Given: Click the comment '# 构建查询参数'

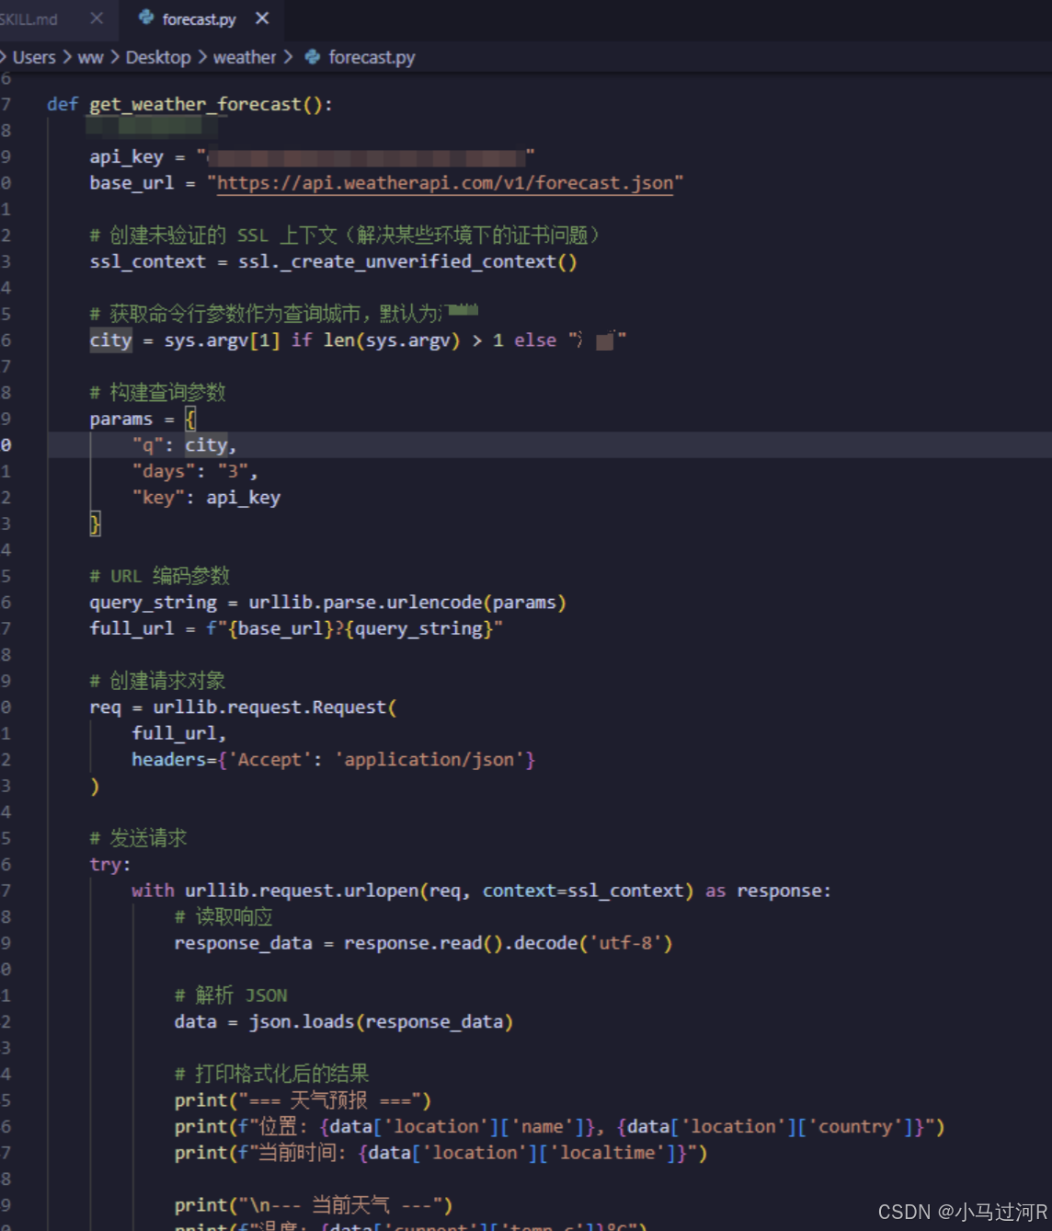Looking at the screenshot, I should click(157, 393).
